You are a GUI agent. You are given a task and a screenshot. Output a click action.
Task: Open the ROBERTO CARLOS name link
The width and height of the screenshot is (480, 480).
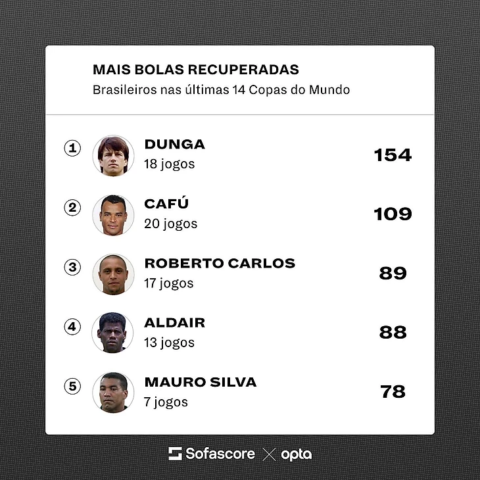(x=220, y=264)
